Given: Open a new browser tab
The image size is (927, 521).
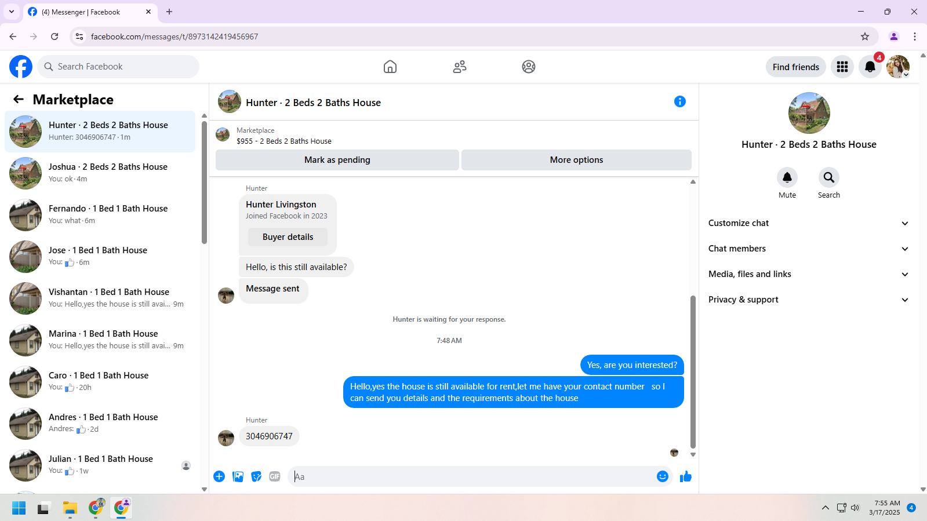Looking at the screenshot, I should [169, 12].
